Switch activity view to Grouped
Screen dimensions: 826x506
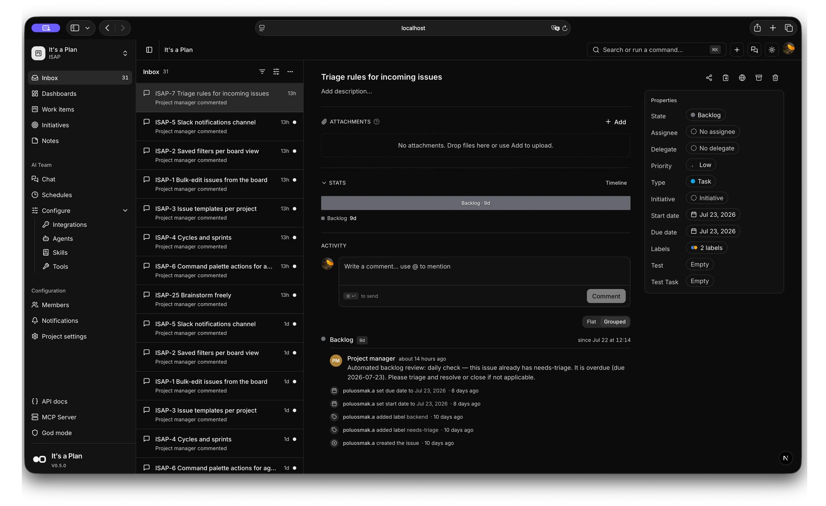point(614,322)
